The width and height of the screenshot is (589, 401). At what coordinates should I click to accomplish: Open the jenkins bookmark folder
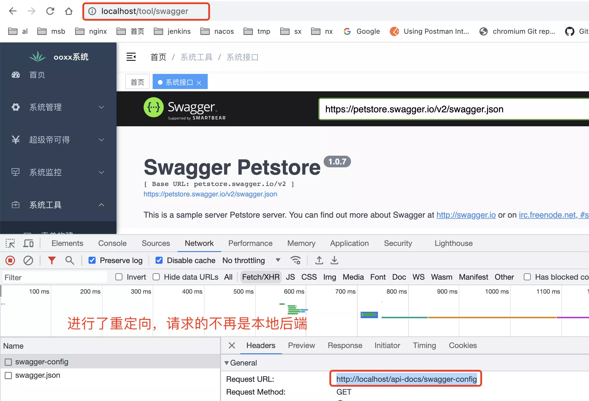(x=172, y=31)
